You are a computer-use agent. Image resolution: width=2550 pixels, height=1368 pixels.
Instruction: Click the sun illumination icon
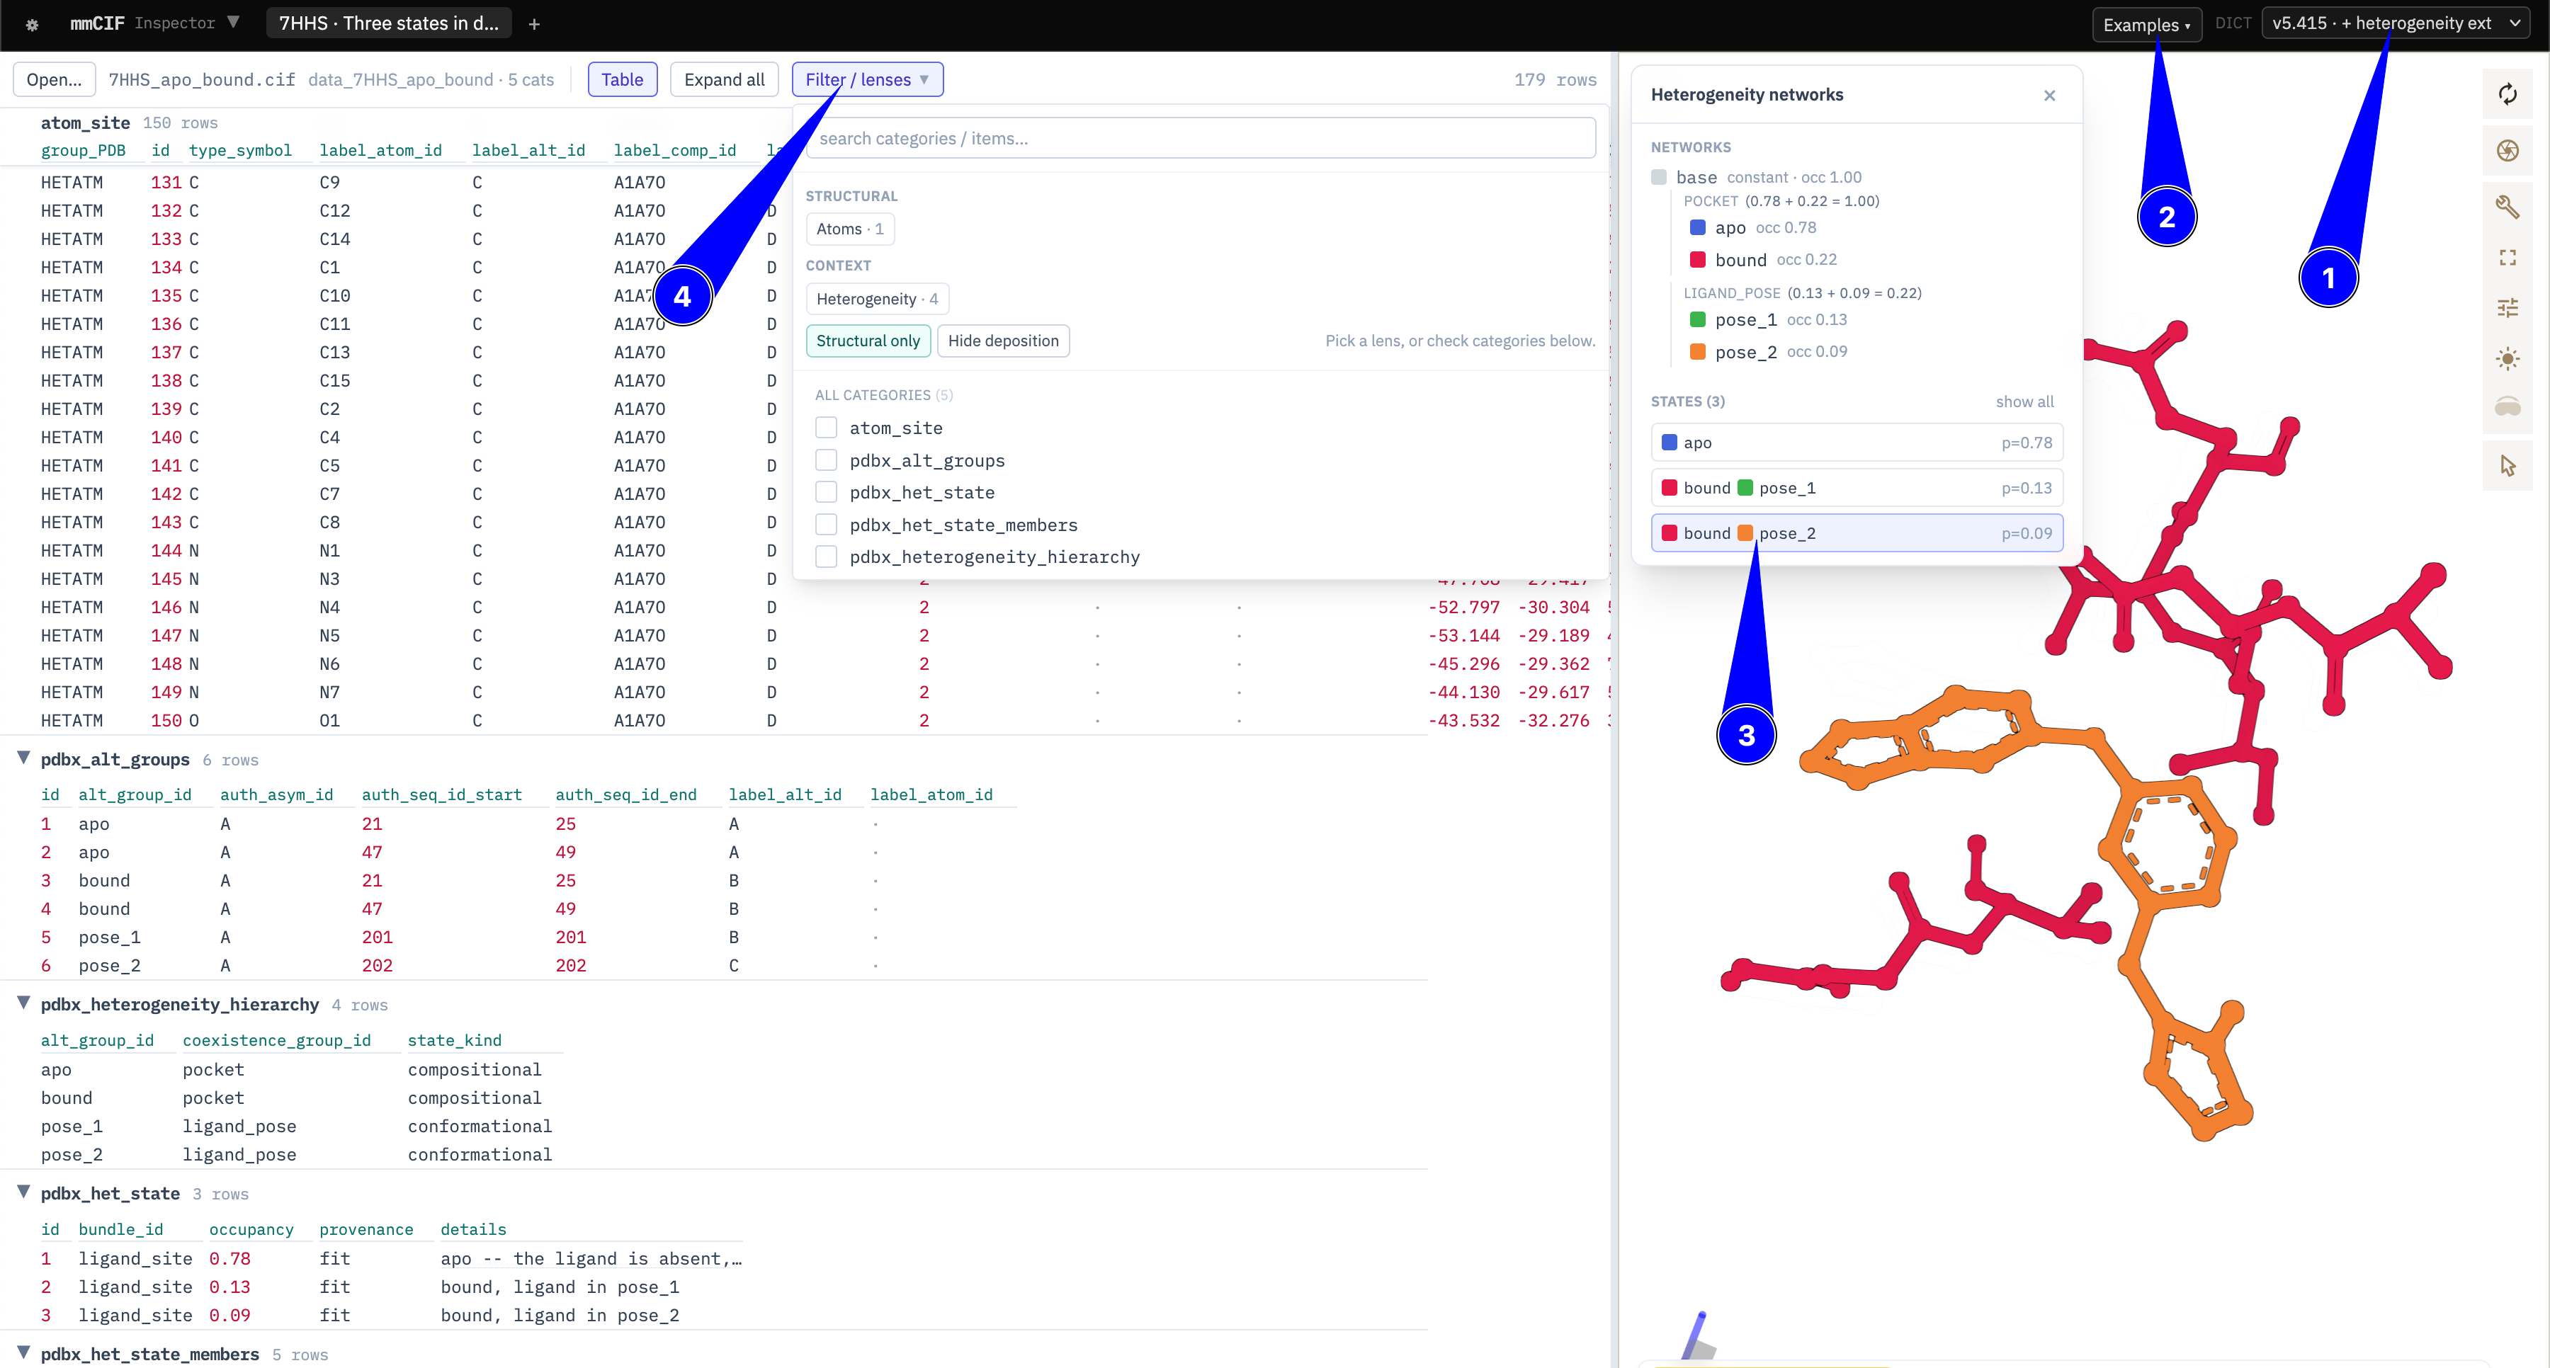coord(2507,358)
